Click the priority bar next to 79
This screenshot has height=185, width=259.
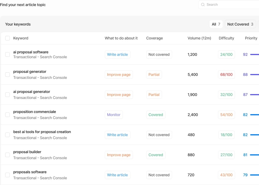pos(255,175)
